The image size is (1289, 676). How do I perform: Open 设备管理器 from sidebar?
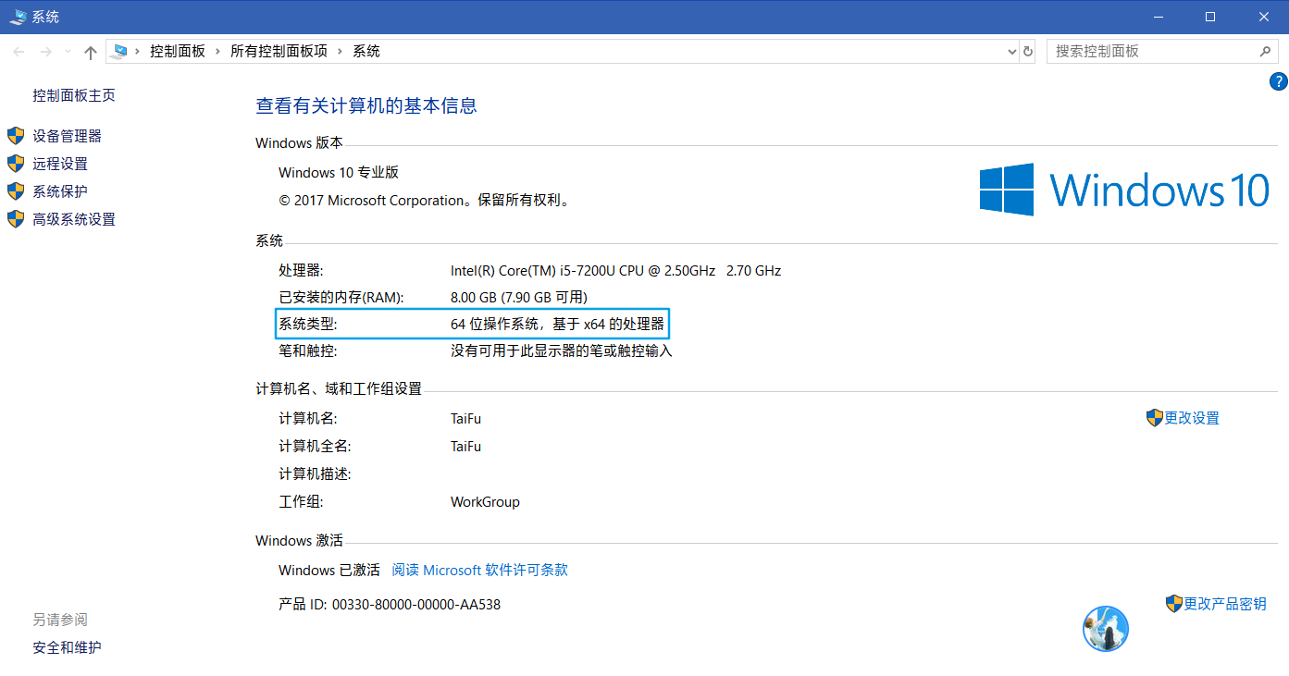click(68, 136)
